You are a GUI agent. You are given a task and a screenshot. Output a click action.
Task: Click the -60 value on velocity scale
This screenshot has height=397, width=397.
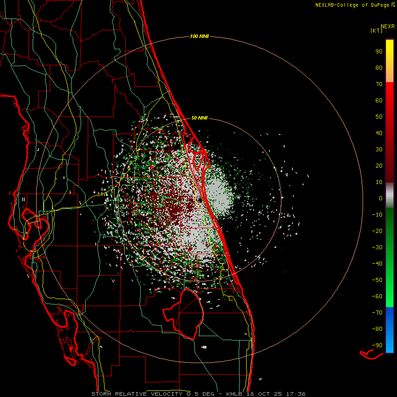[377, 296]
